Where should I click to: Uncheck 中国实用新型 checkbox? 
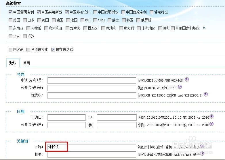(x=39, y=12)
